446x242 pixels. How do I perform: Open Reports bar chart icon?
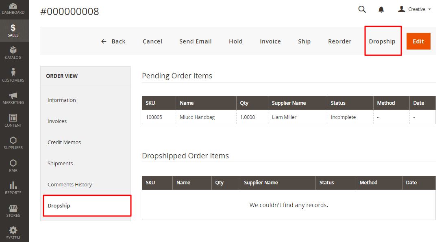(13, 186)
